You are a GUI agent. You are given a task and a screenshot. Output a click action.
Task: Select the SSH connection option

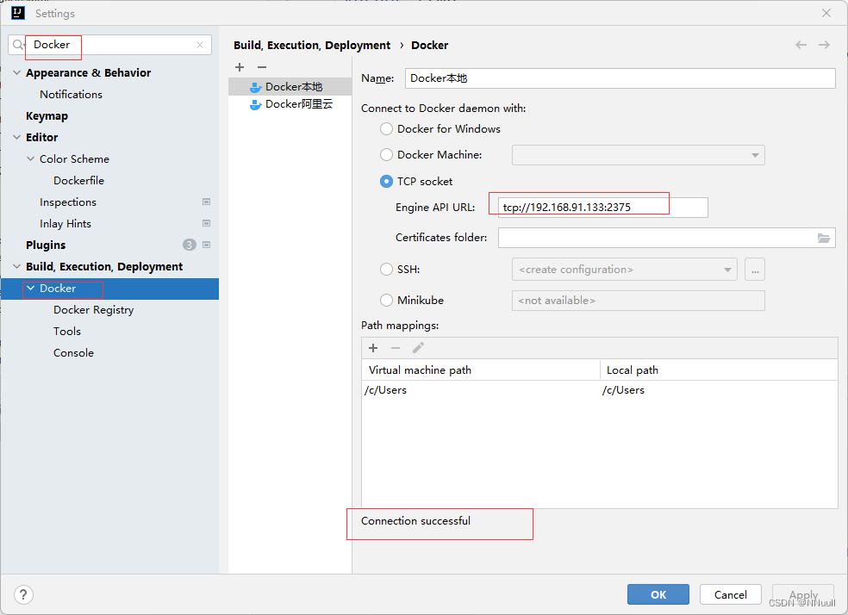point(386,269)
